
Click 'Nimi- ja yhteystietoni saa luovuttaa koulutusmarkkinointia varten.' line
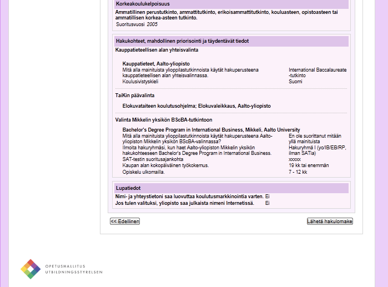pos(189,197)
